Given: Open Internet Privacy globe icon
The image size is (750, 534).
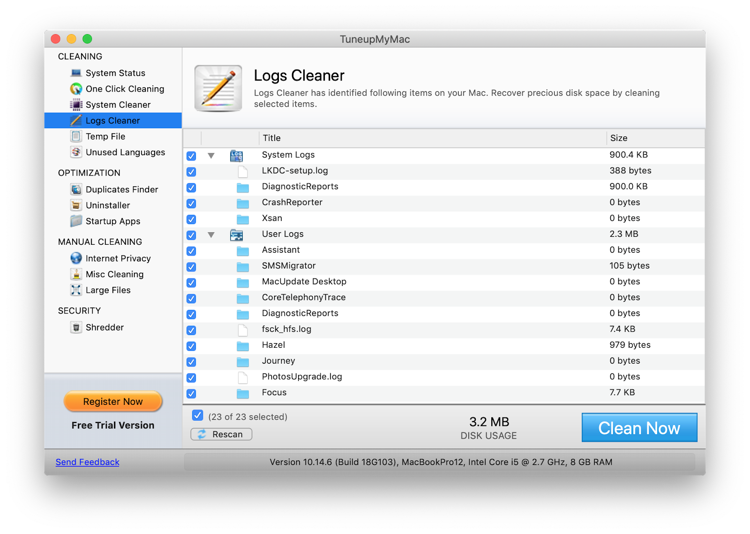Looking at the screenshot, I should tap(76, 258).
